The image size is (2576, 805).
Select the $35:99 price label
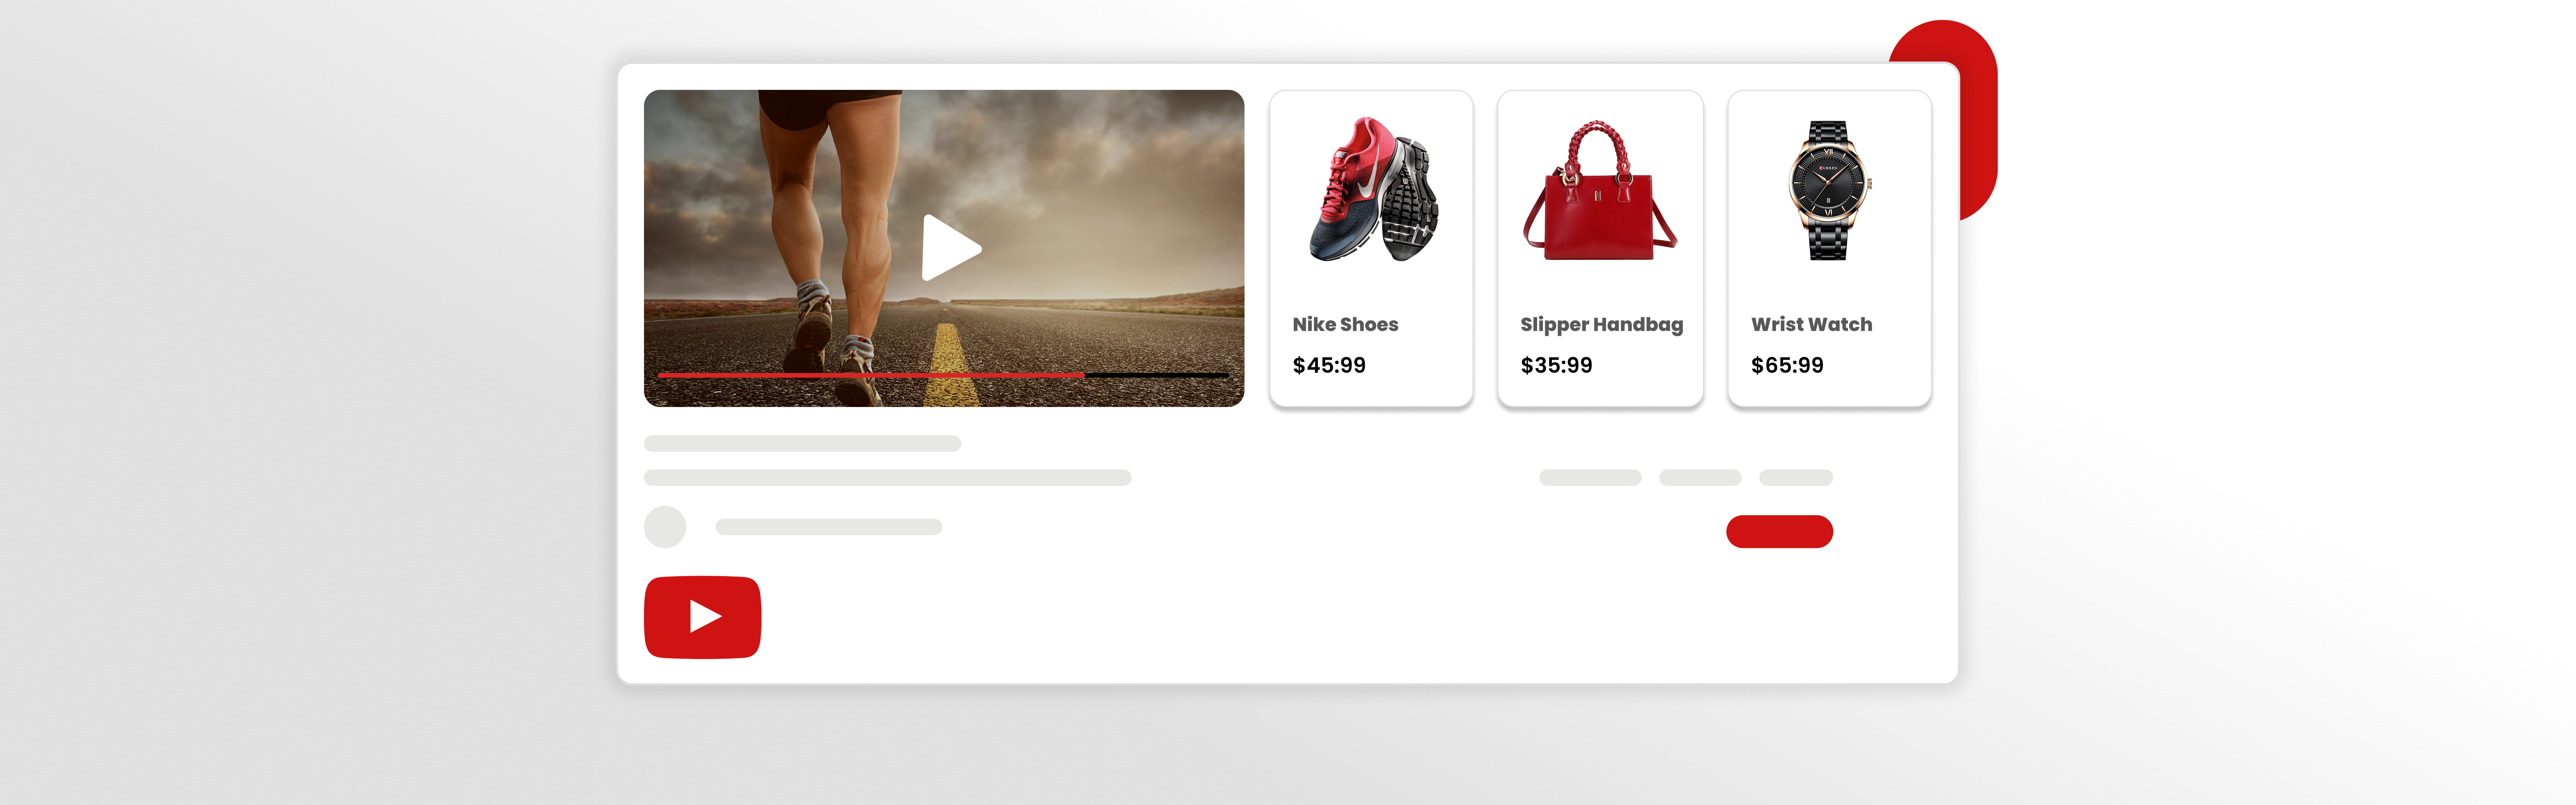coord(1556,365)
